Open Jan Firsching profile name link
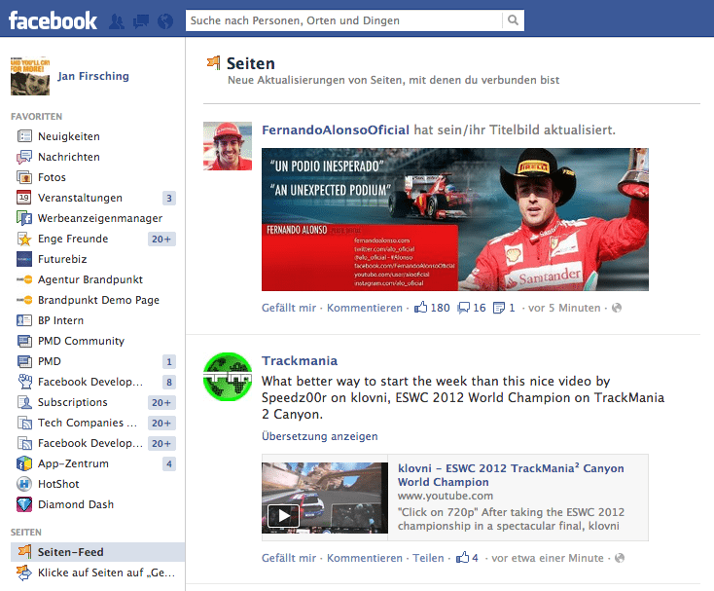 pos(92,76)
